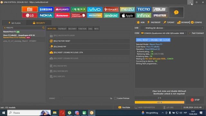Click [EDL] UNLOCK BOOTLOADER option
Image resolution: width=206 pixels, height=116 pixels.
pyautogui.click(x=89, y=35)
